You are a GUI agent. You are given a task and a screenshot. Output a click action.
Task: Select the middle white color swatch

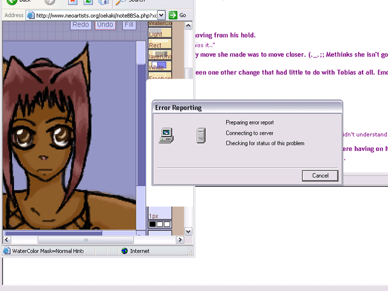159,224
